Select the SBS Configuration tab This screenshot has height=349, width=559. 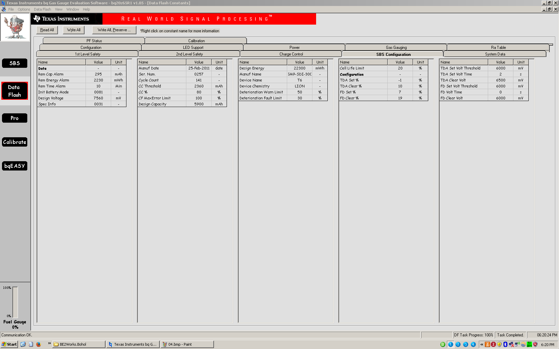393,54
